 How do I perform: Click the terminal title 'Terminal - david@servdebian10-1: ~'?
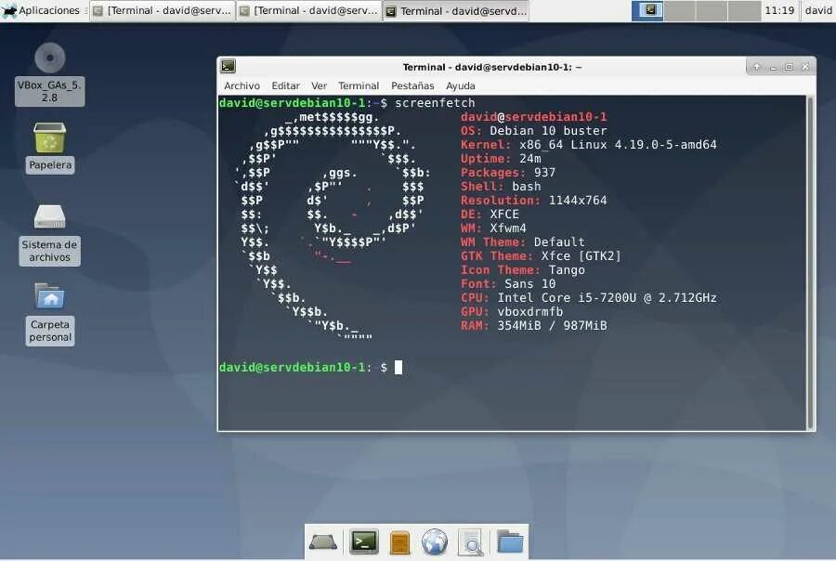tap(492, 67)
